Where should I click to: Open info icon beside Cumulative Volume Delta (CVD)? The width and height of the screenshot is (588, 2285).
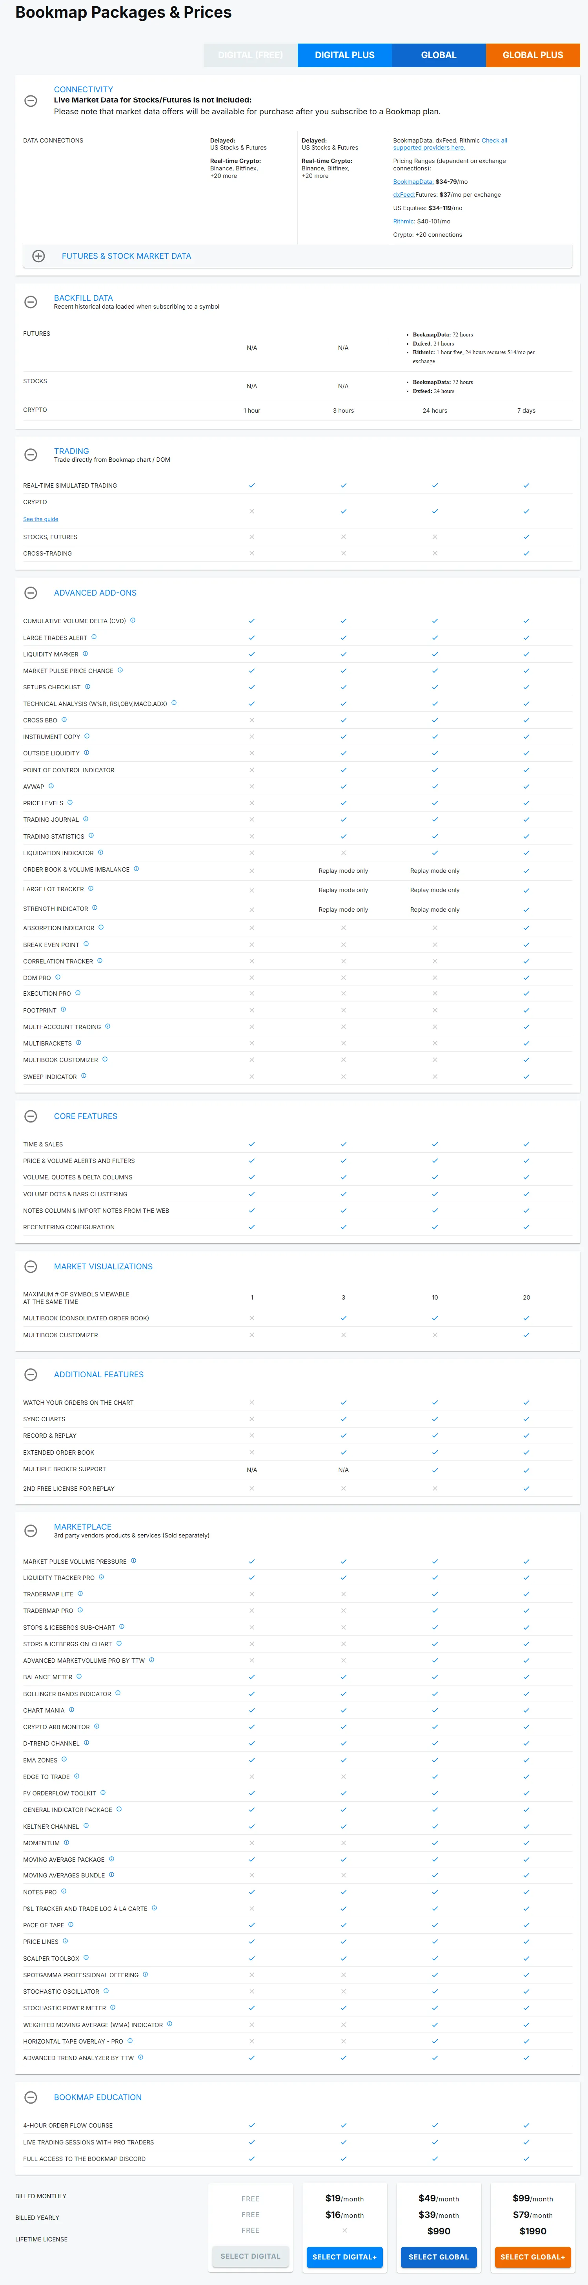133,620
